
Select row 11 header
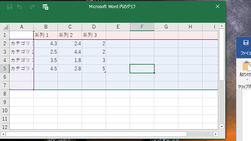point(5,119)
